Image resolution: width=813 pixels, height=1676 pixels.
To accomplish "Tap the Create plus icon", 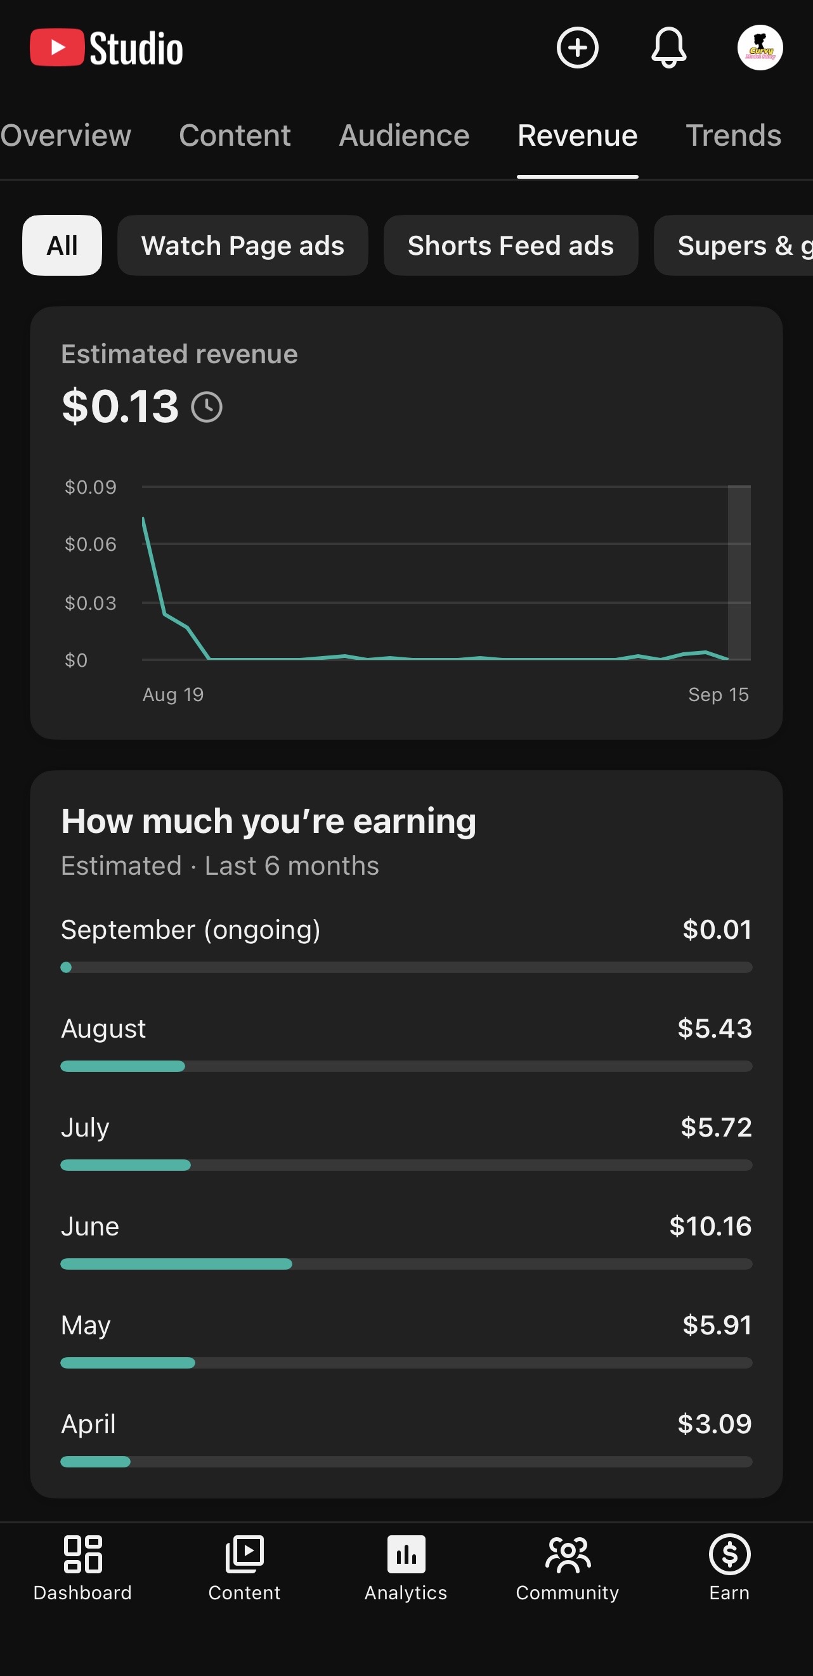I will click(x=577, y=48).
